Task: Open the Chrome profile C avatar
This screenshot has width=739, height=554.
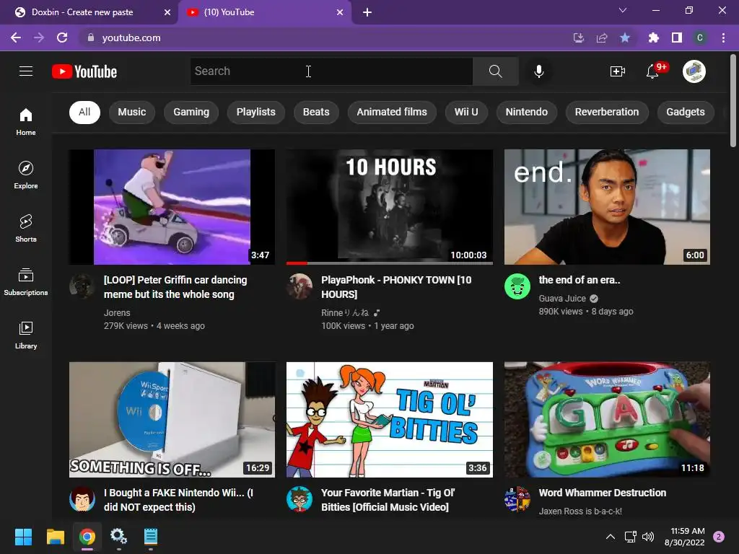Action: [x=700, y=38]
